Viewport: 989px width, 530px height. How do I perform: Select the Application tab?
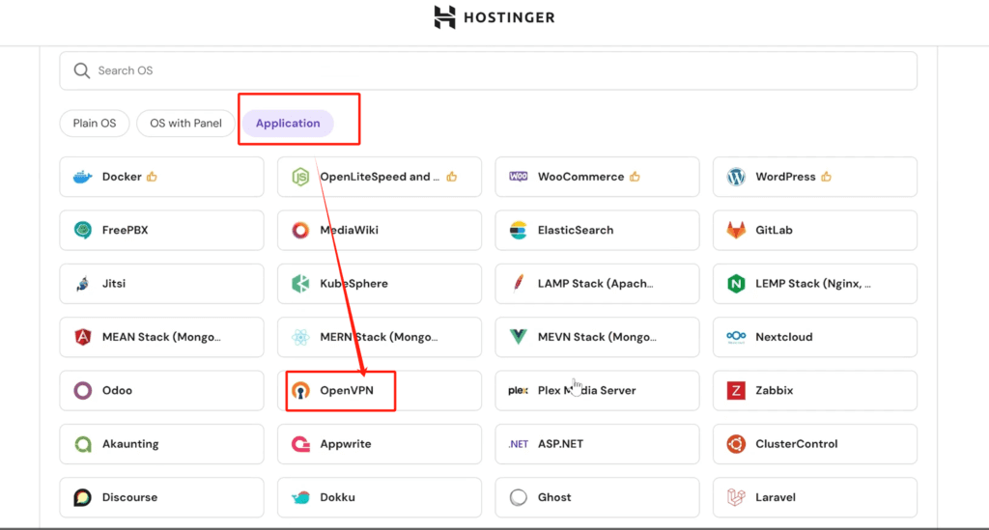click(288, 123)
